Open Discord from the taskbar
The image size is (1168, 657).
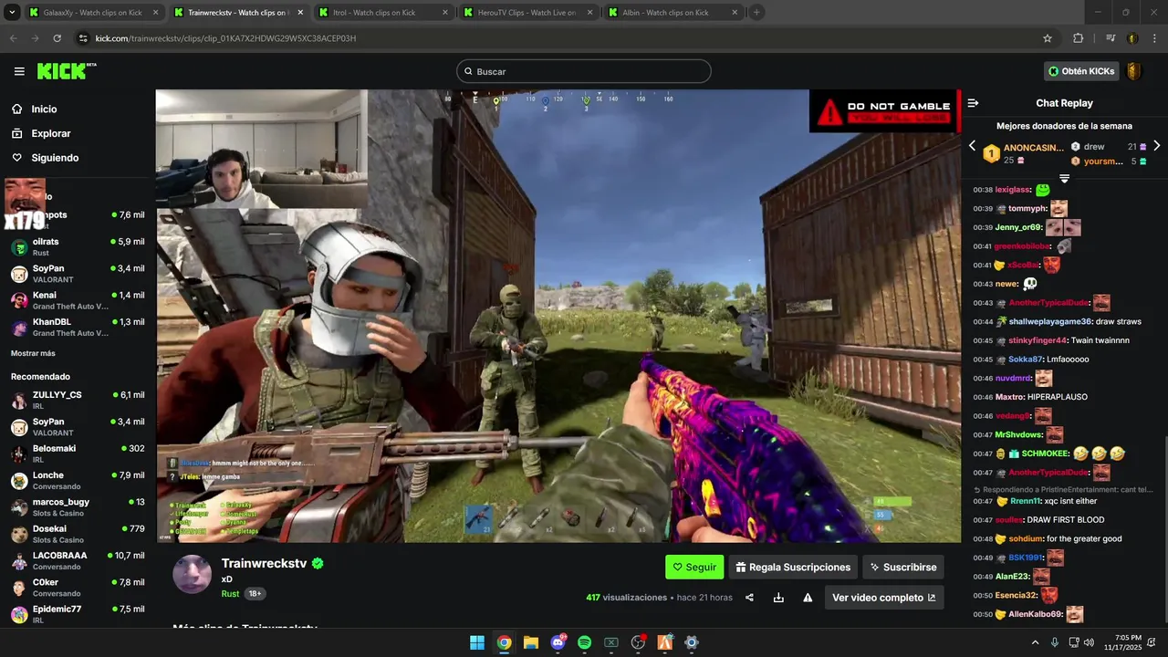point(558,642)
